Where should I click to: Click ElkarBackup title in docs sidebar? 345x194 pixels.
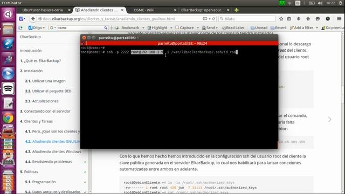(30, 37)
